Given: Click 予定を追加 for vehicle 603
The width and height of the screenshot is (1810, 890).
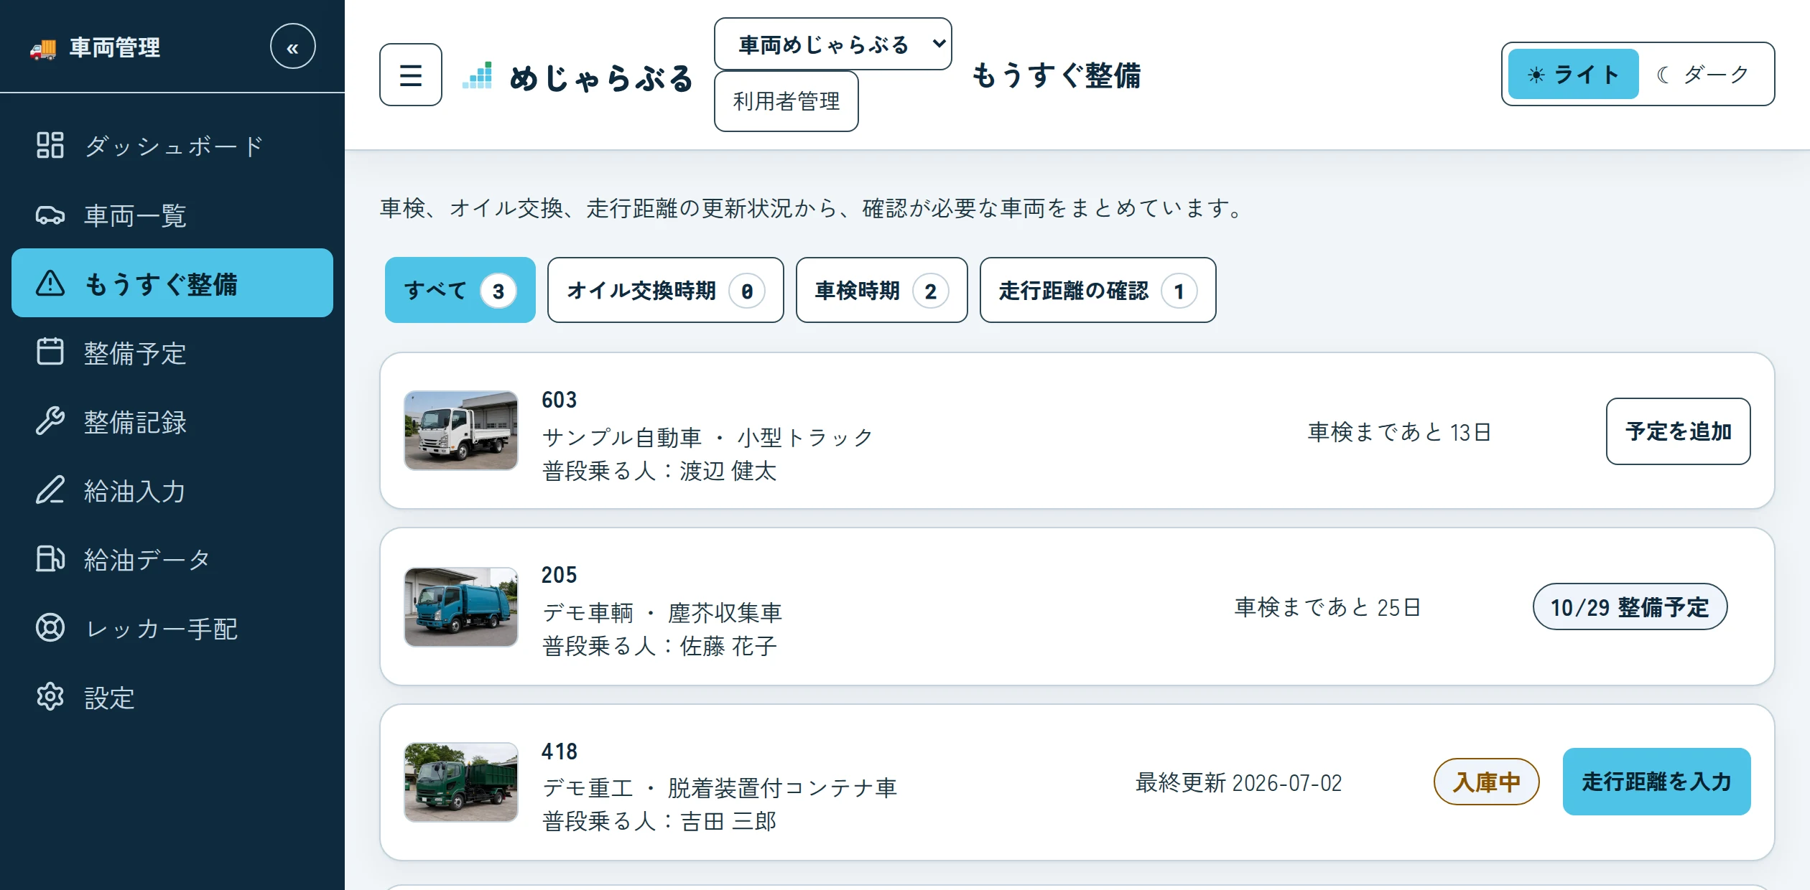Looking at the screenshot, I should pos(1678,431).
